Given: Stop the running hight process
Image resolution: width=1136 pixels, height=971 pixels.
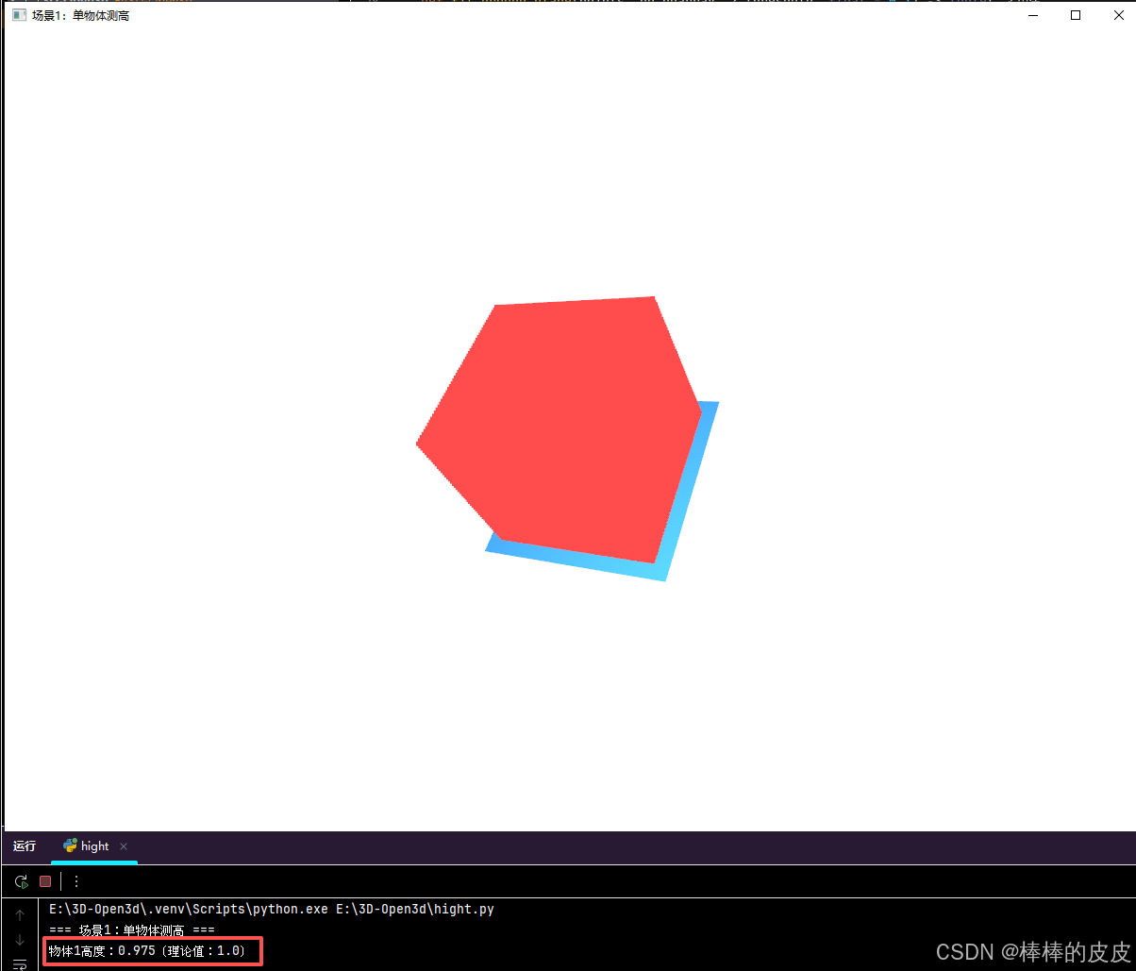Looking at the screenshot, I should [x=45, y=880].
